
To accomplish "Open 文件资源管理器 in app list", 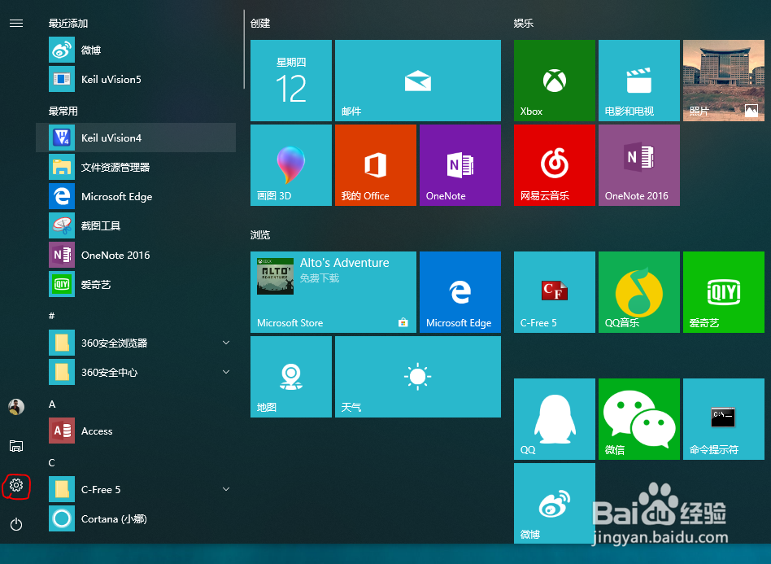I will [136, 168].
